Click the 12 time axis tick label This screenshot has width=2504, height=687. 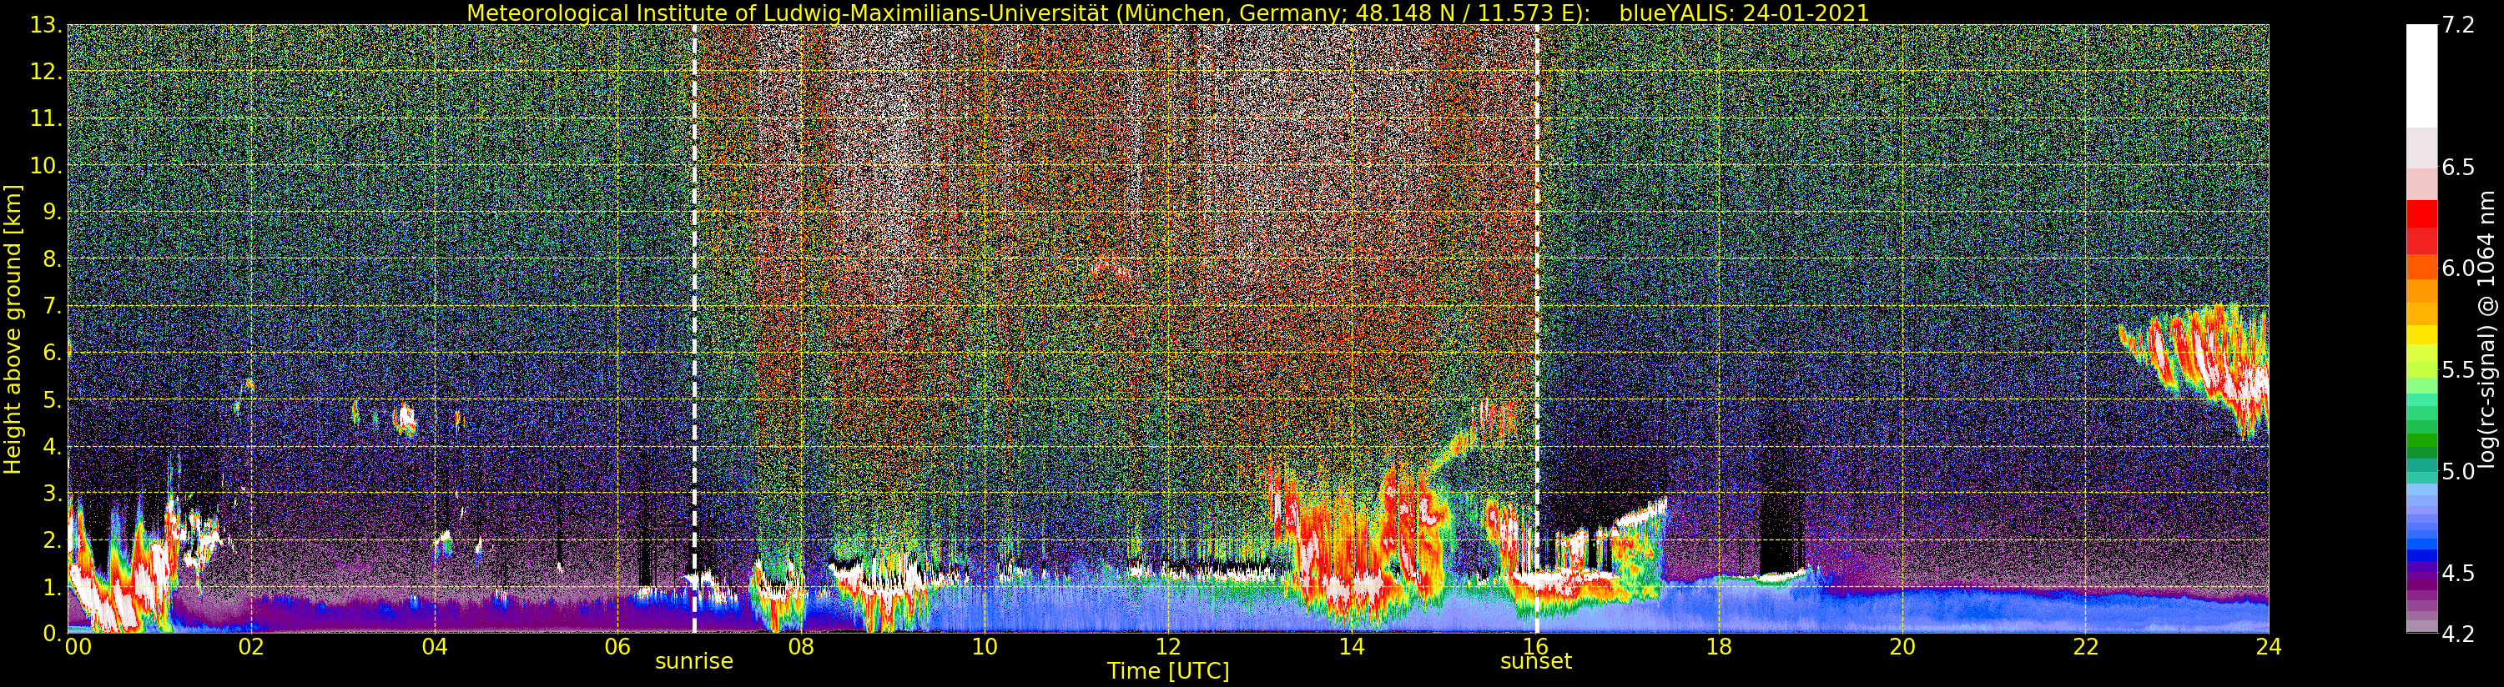1167,646
